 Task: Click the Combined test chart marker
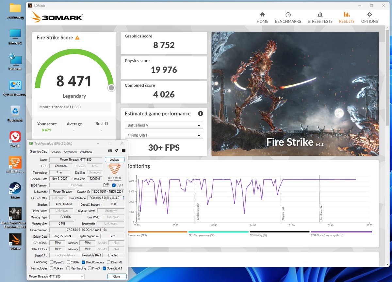tap(321, 212)
